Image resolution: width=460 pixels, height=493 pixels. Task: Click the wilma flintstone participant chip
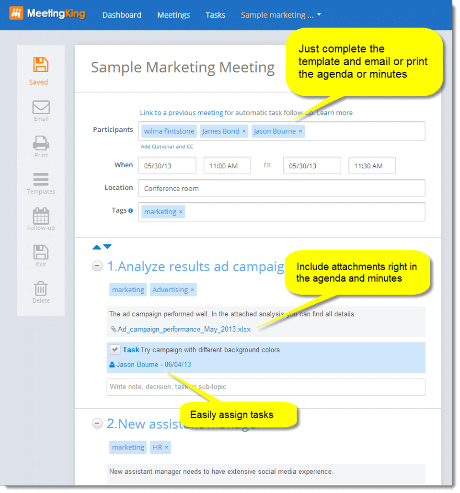coord(169,131)
